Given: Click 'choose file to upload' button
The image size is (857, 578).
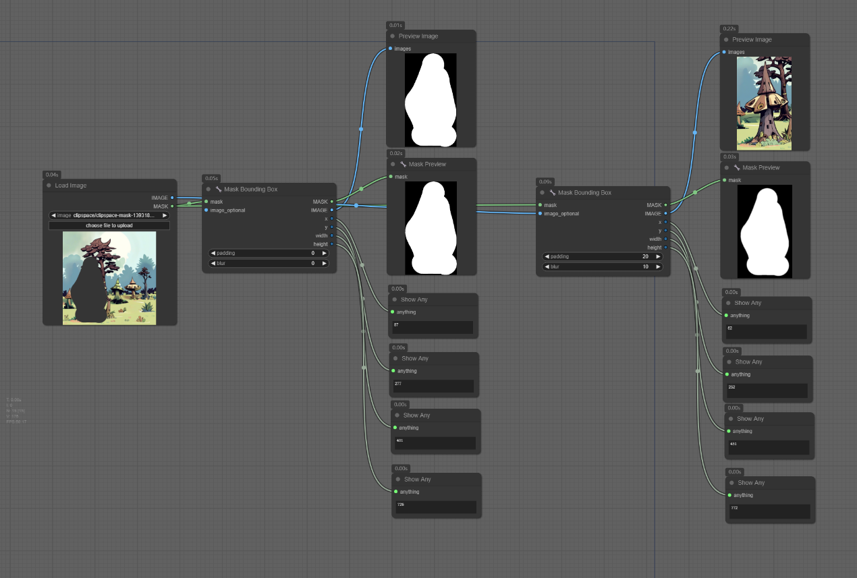Looking at the screenshot, I should pyautogui.click(x=109, y=225).
